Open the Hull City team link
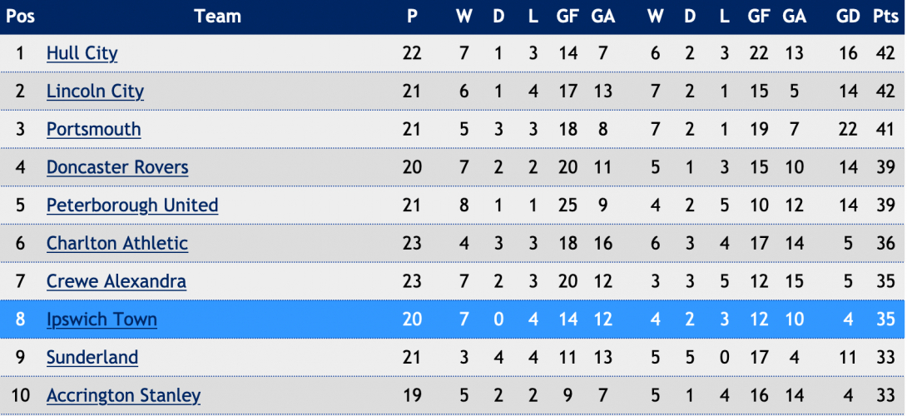 pyautogui.click(x=82, y=53)
